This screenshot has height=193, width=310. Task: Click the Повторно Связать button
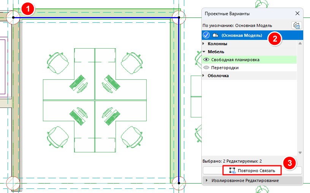point(252,171)
